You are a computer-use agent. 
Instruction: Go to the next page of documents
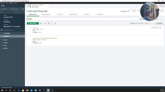153,23
